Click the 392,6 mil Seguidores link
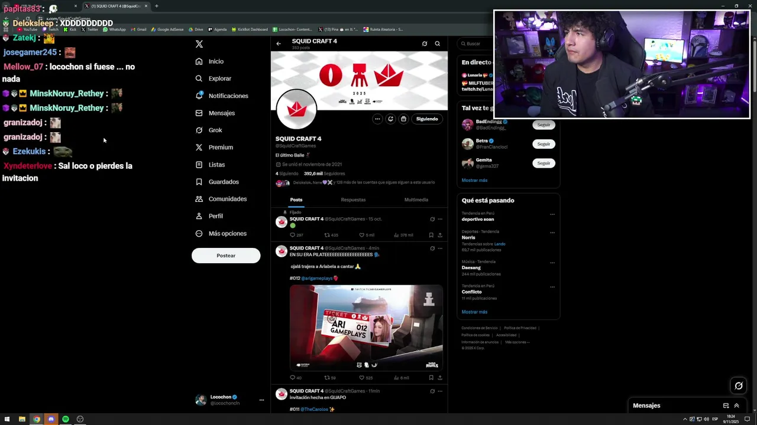757x425 pixels. tap(324, 174)
